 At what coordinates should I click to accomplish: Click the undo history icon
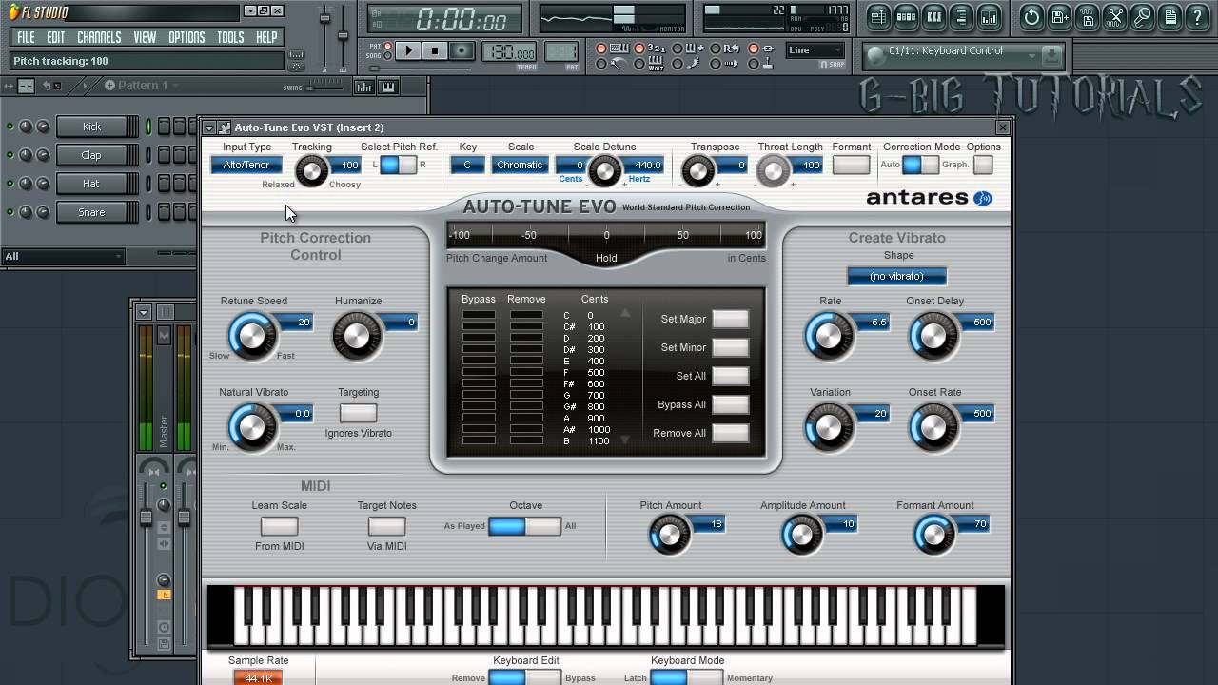(x=1031, y=17)
